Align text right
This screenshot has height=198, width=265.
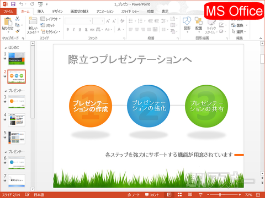click(143, 29)
